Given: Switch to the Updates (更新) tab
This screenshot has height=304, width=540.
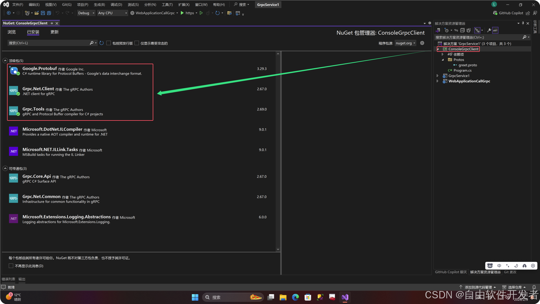Looking at the screenshot, I should point(54,32).
